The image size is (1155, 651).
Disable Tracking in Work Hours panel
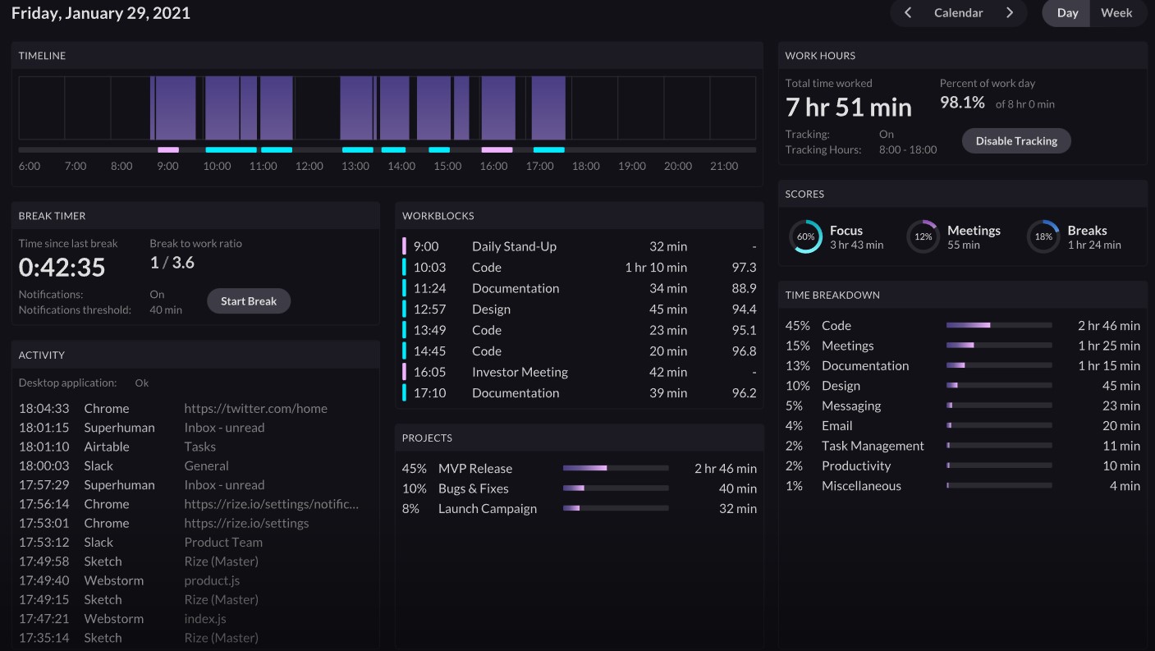[1015, 141]
